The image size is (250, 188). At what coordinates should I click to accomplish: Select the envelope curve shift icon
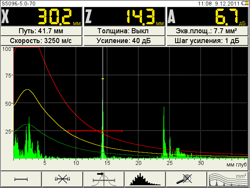click(104, 179)
